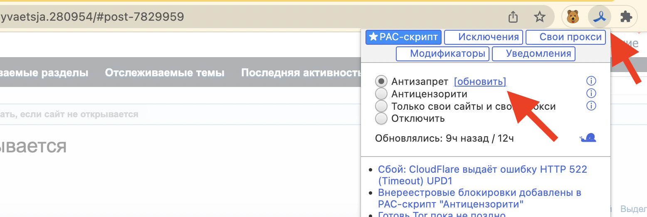This screenshot has width=647, height=217.
Task: Open the CloudFlare HTTP 522 error news link
Action: (482, 175)
